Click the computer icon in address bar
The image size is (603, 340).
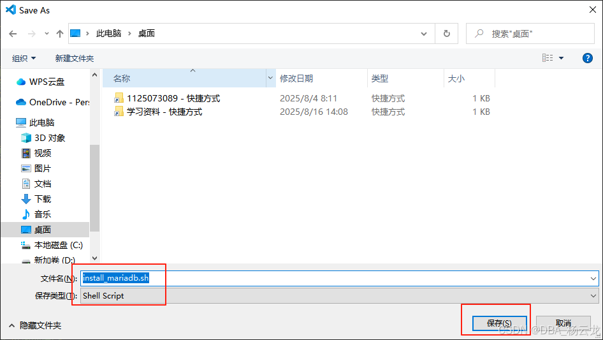[75, 34]
